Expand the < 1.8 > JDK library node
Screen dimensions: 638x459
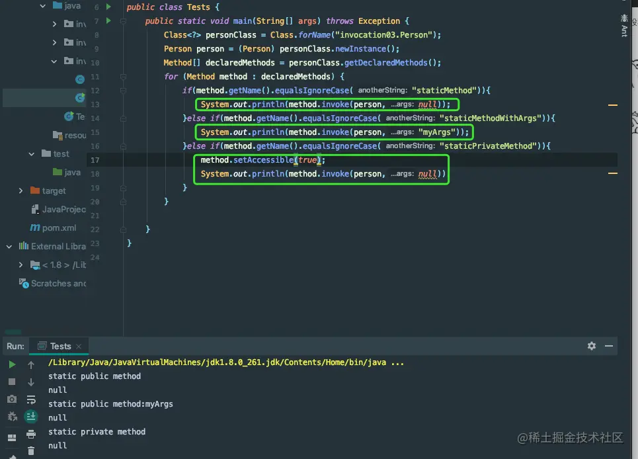[x=20, y=265]
